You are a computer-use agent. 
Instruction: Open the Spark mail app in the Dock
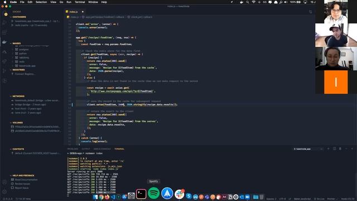coord(167,193)
